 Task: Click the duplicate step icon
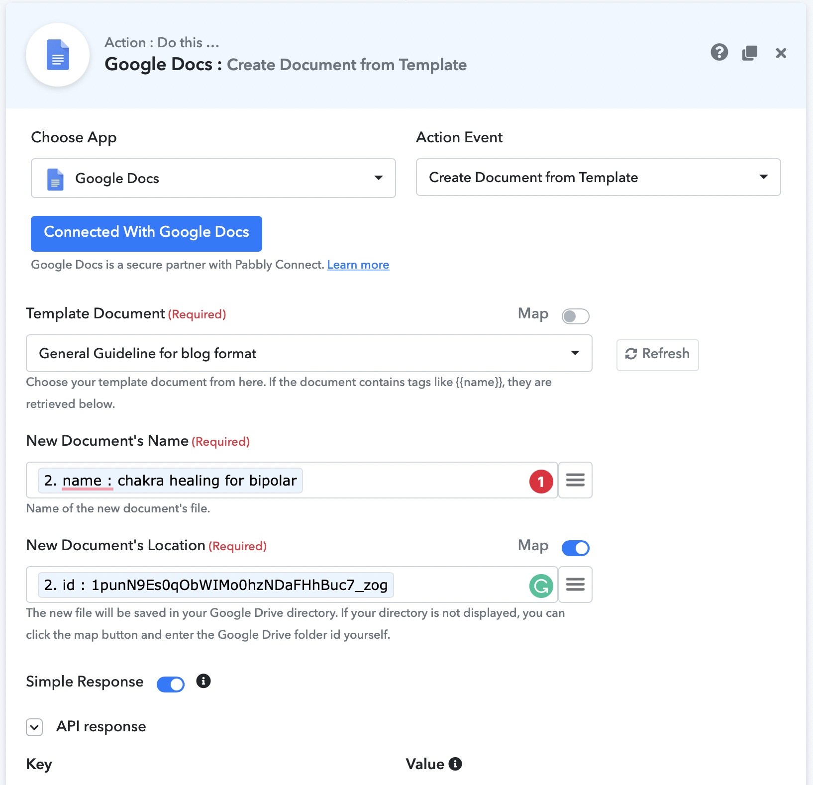(x=750, y=53)
